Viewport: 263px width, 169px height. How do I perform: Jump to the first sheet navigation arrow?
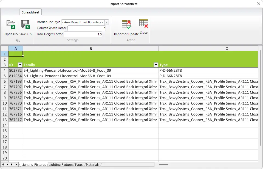pos(2,164)
